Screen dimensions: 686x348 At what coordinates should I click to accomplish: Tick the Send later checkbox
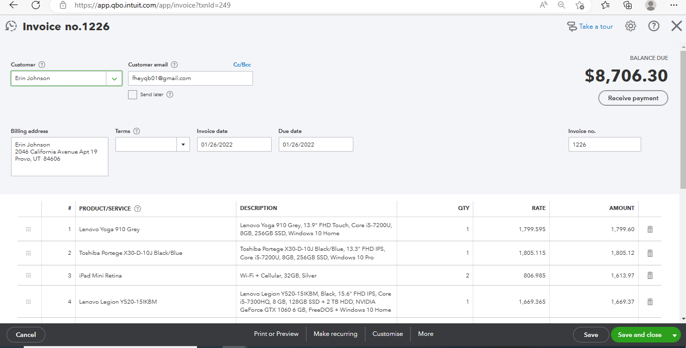tap(133, 94)
